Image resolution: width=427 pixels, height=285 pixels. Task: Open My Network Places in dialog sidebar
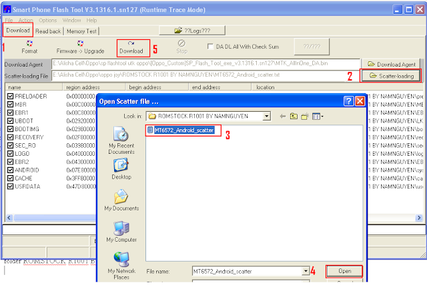coord(121,266)
